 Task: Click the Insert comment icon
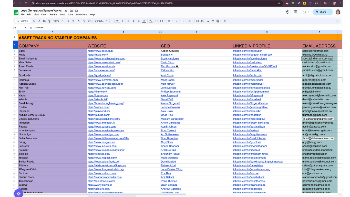tap(203, 21)
